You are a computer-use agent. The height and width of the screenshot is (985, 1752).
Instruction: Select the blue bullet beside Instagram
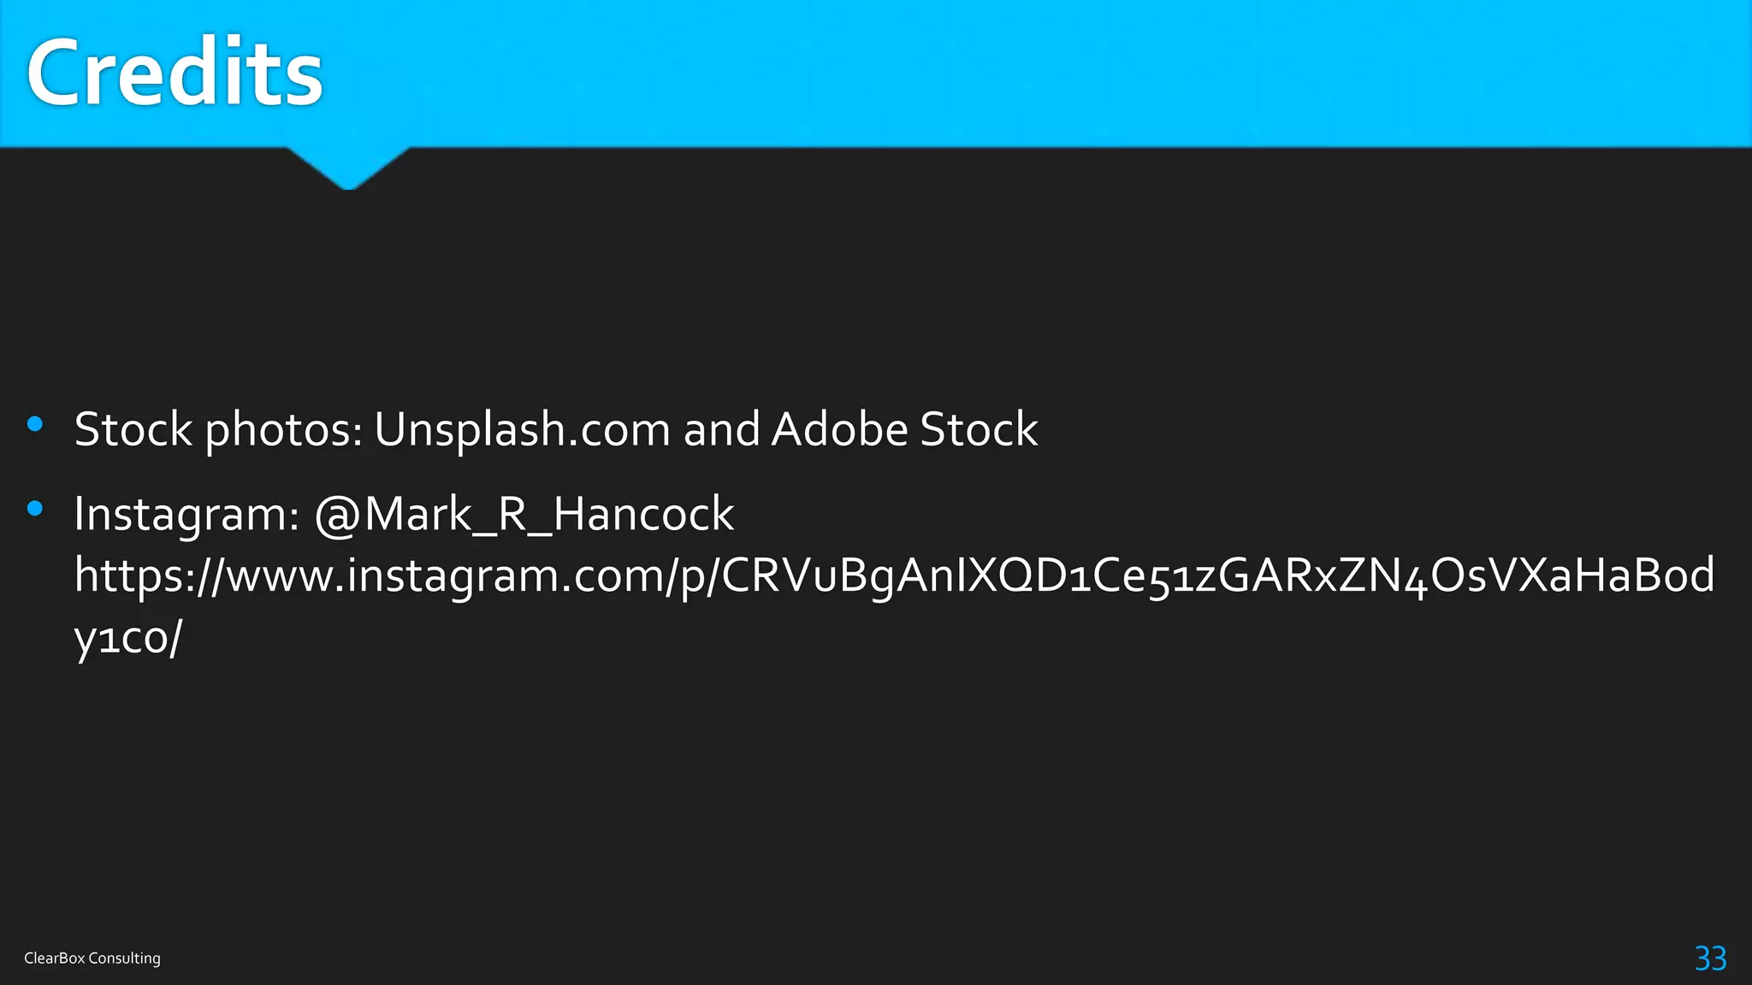coord(35,509)
